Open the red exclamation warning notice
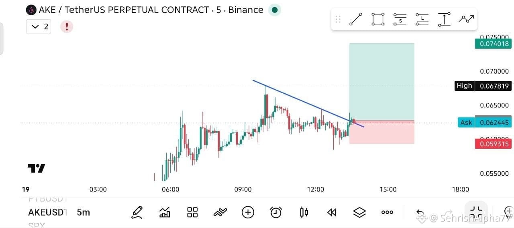 (67, 27)
